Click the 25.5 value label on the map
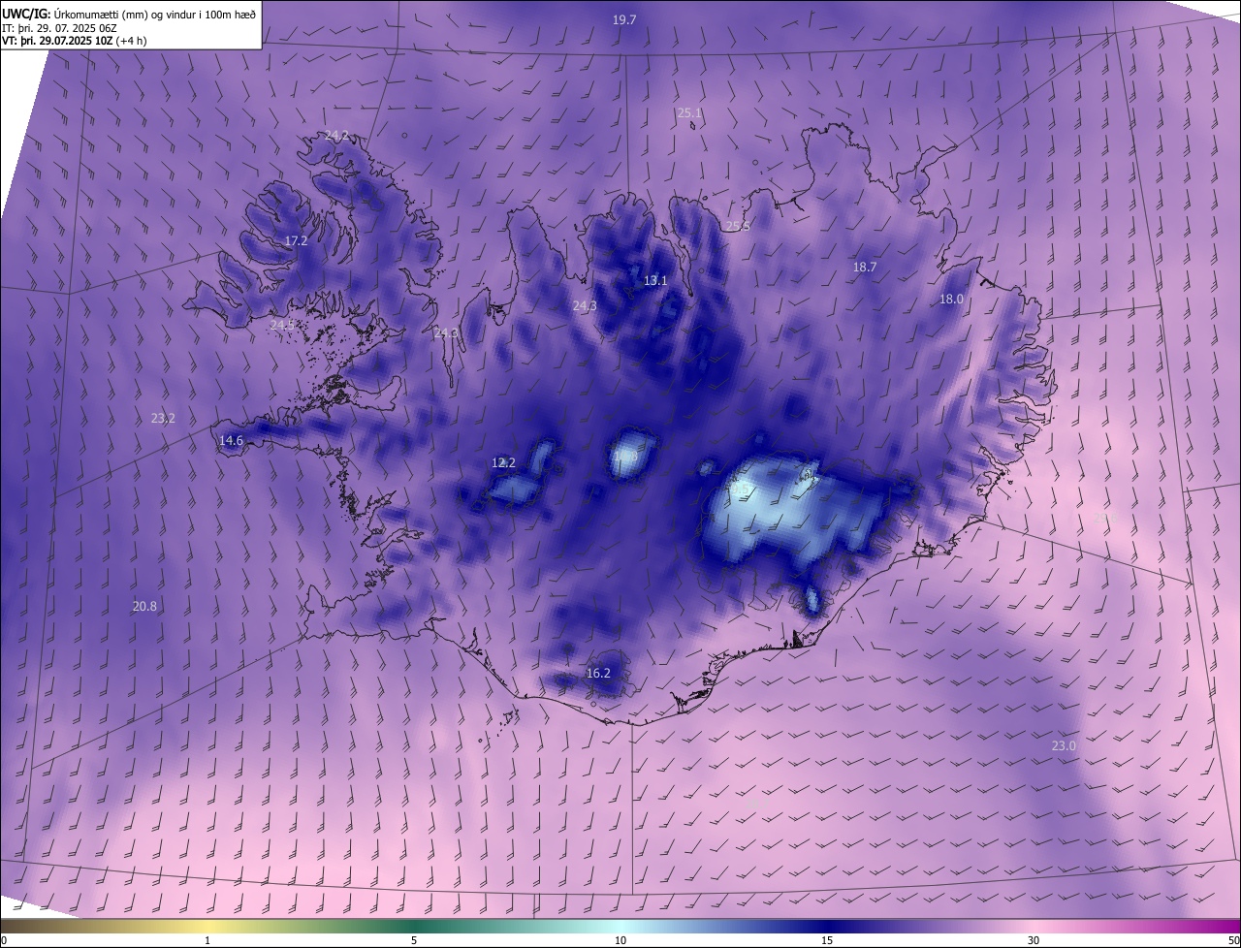Viewport: 1241px width, 948px height. click(738, 226)
